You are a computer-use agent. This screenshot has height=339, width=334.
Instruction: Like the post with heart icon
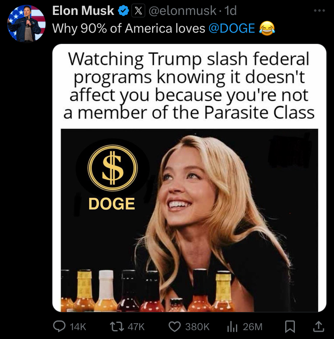(175, 326)
